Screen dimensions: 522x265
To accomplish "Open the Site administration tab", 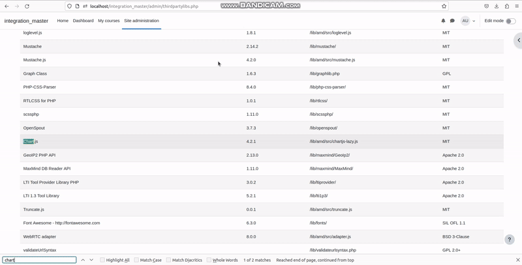I will tap(142, 21).
